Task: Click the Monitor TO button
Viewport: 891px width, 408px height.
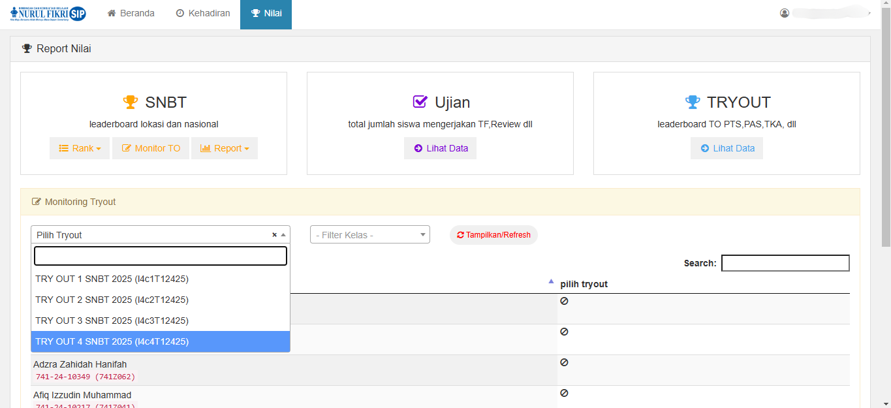Action: (151, 148)
